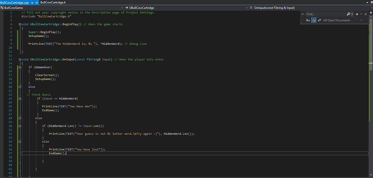Collapse the BeginPlay function on line 4
The image size is (373, 178).
tap(19, 24)
